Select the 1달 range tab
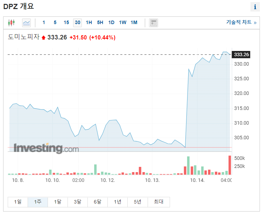 click(58, 202)
